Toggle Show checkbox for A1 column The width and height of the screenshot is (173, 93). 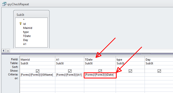tap(70, 71)
